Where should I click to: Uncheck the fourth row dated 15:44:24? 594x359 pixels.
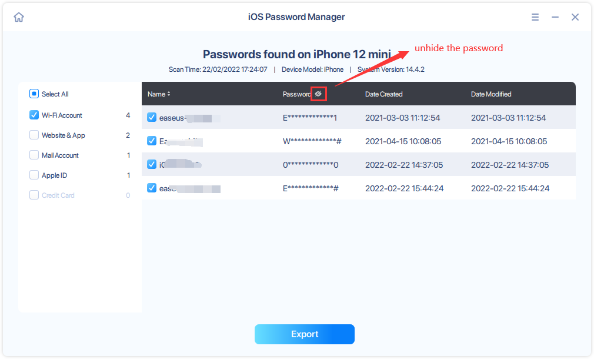pos(152,188)
